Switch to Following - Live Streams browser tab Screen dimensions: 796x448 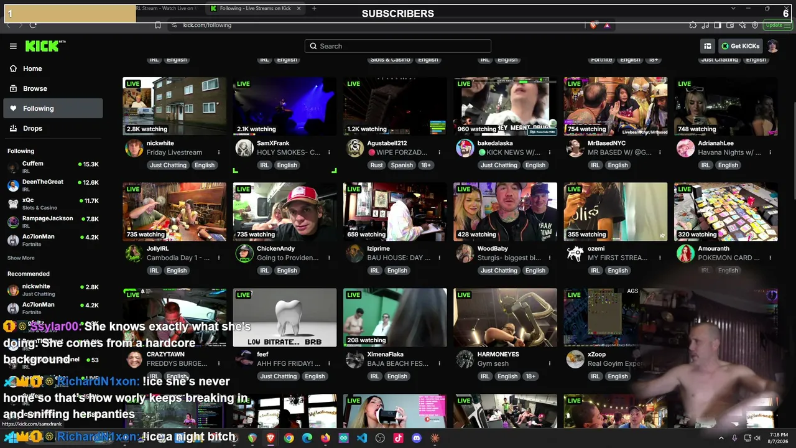[255, 8]
